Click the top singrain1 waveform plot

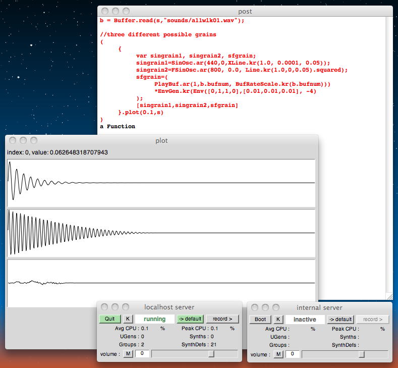(x=161, y=183)
